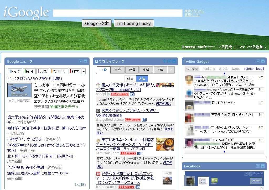Click the Hatena B! icon after 180 users
The width and height of the screenshot is (269, 190).
[x=140, y=153]
